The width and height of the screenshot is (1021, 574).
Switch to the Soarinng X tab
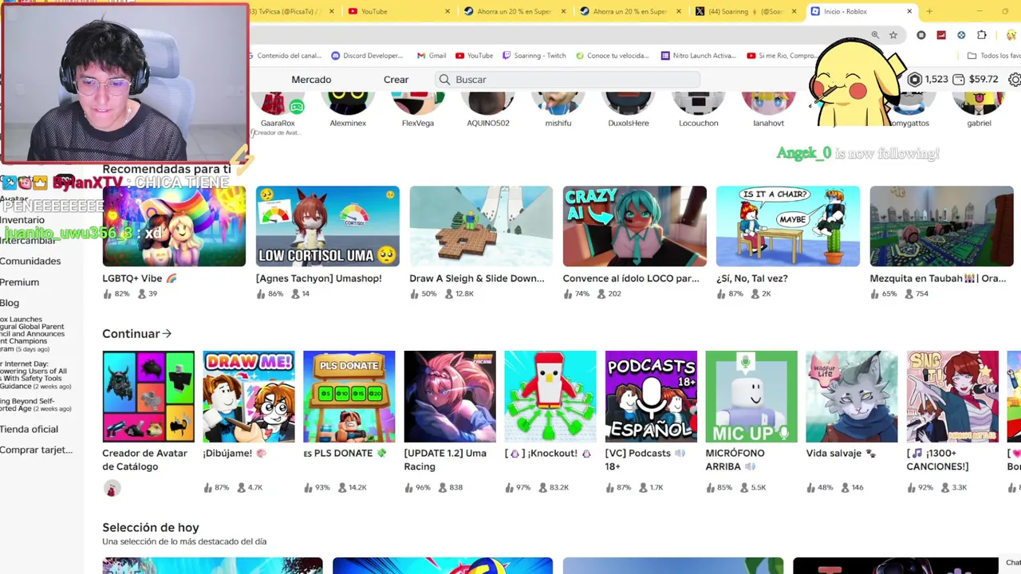[746, 11]
